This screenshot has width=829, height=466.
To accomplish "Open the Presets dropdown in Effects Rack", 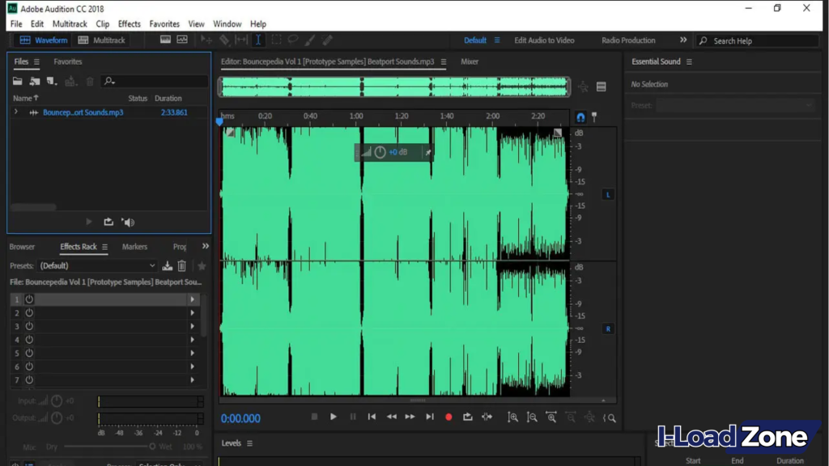I will [97, 265].
